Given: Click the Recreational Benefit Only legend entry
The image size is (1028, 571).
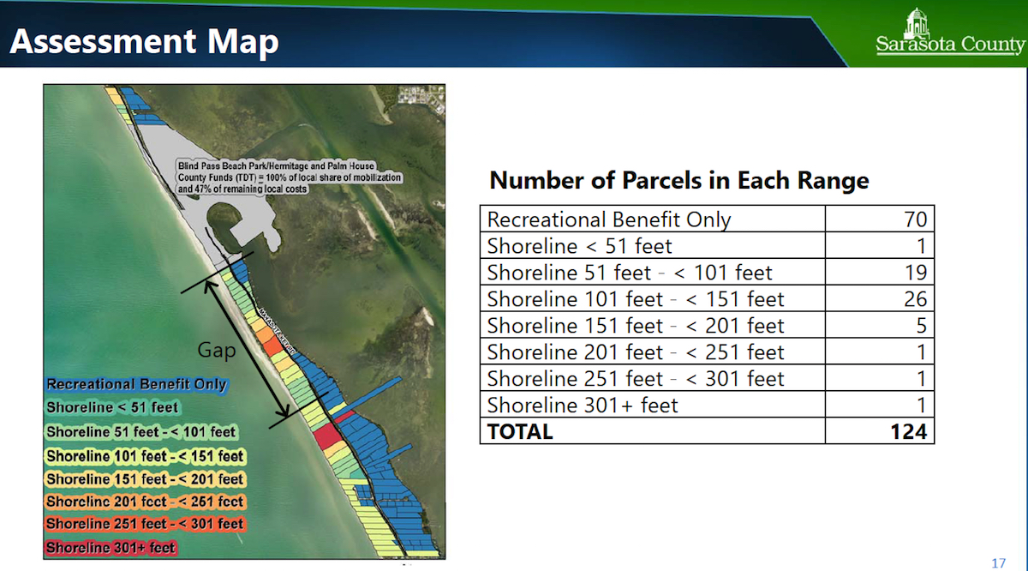Looking at the screenshot, I should [x=136, y=385].
